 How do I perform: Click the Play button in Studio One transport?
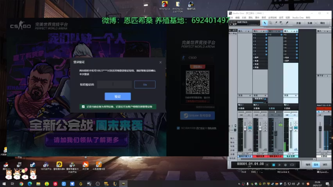(x=280, y=165)
